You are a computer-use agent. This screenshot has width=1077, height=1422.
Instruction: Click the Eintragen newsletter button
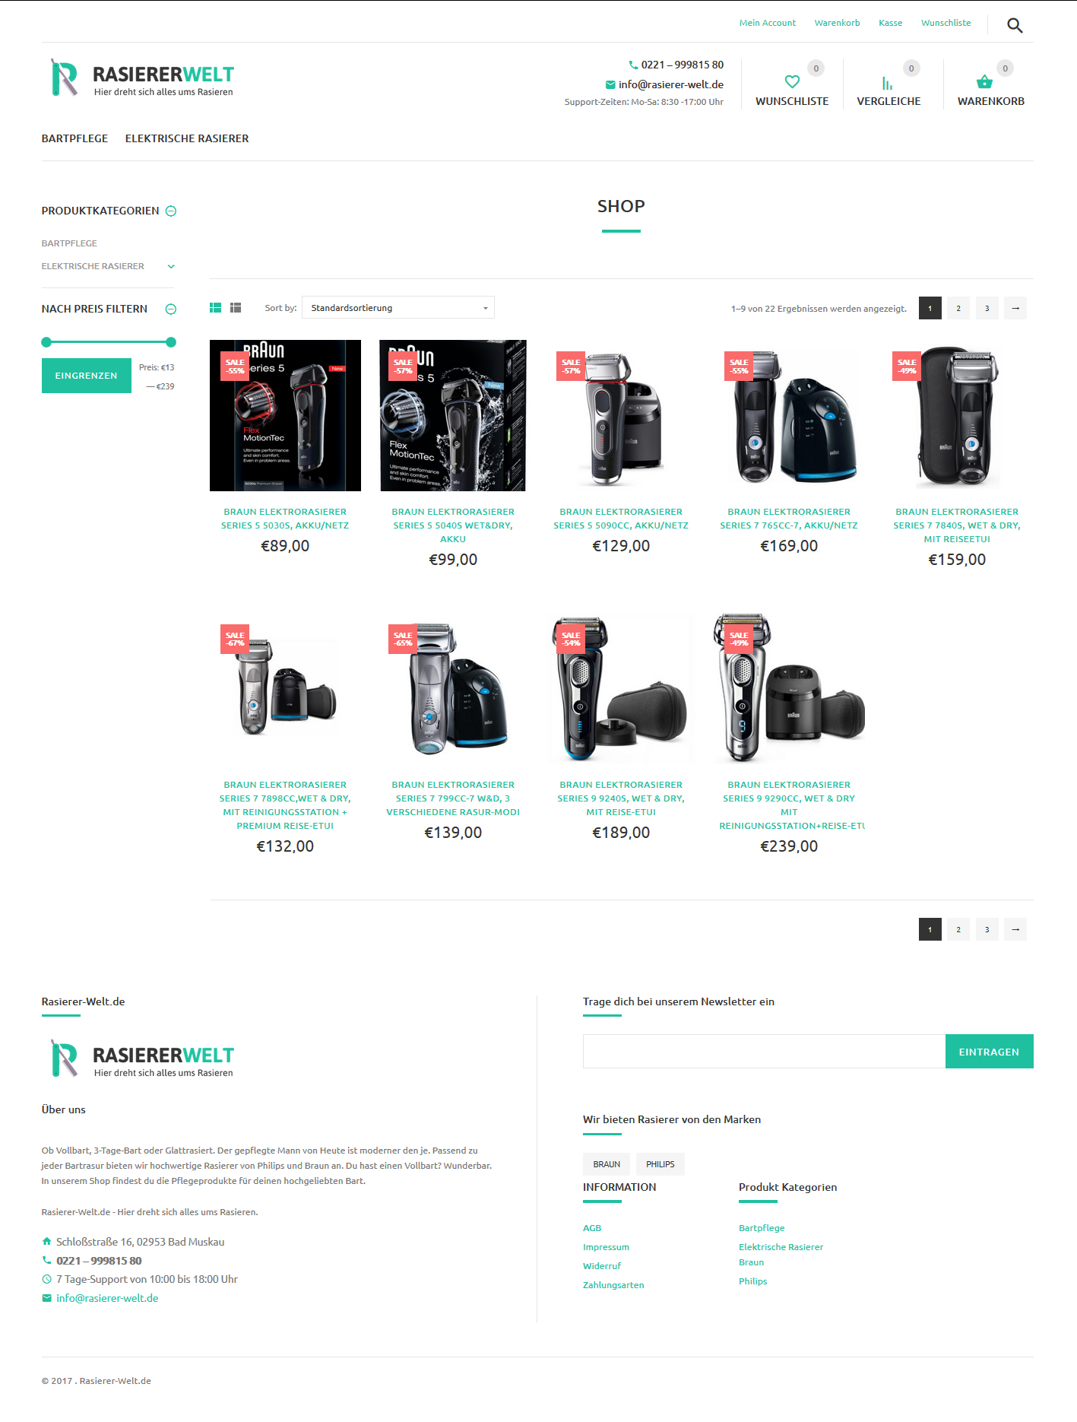coord(989,1052)
